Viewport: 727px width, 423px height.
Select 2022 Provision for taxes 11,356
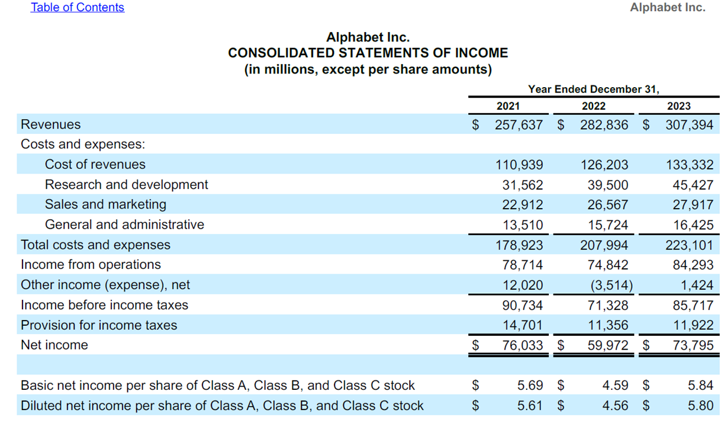(608, 326)
